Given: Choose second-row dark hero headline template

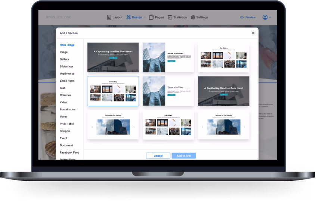Looking at the screenshot, I should pos(224,91).
